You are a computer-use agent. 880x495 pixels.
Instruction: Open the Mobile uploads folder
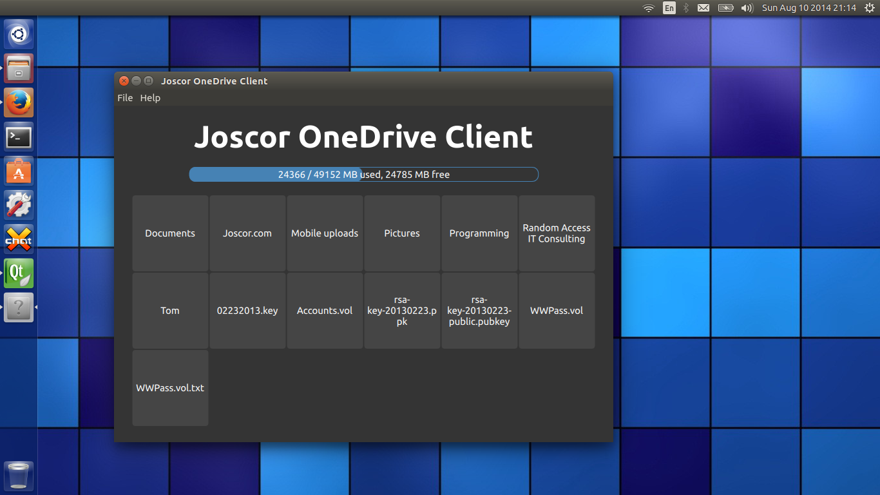click(324, 233)
